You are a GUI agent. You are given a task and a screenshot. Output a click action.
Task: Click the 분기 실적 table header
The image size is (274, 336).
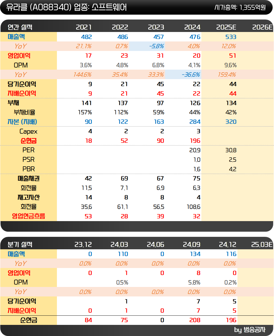(20, 244)
